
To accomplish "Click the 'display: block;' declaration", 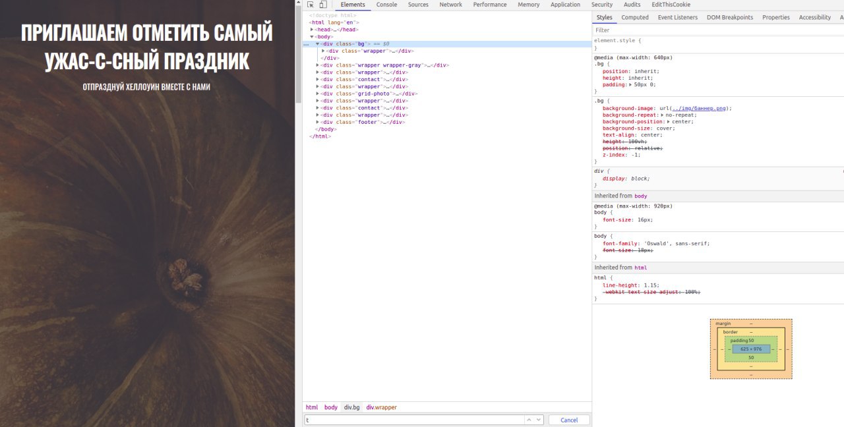I will pyautogui.click(x=626, y=179).
